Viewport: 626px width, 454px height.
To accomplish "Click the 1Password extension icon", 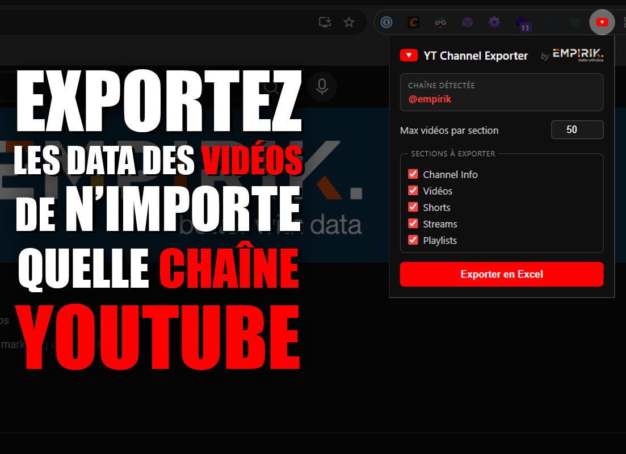I will (x=386, y=22).
